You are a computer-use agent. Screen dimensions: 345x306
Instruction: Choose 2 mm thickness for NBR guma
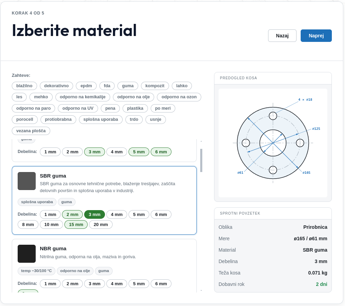click(x=72, y=283)
